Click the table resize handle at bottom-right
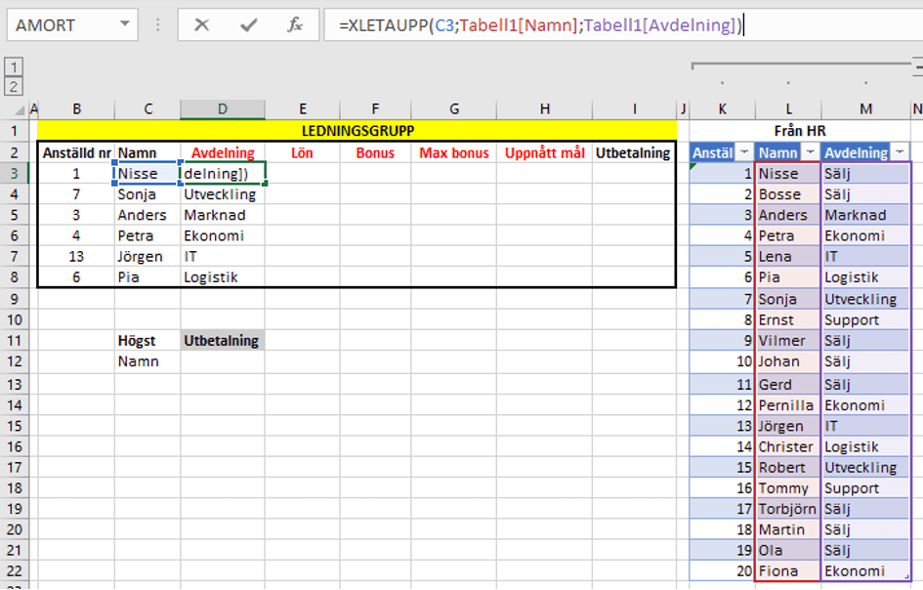This screenshot has height=590, width=923. pyautogui.click(x=908, y=579)
